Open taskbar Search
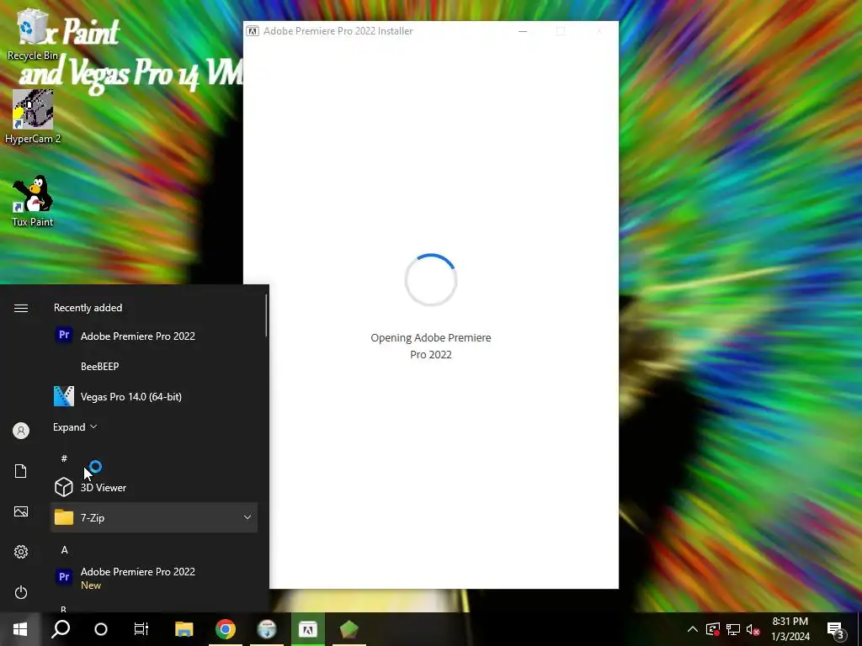Image resolution: width=862 pixels, height=646 pixels. tap(61, 629)
